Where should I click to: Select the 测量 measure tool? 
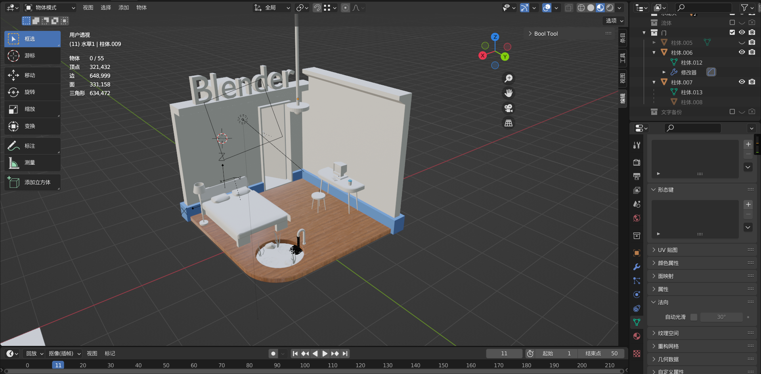[x=33, y=163]
